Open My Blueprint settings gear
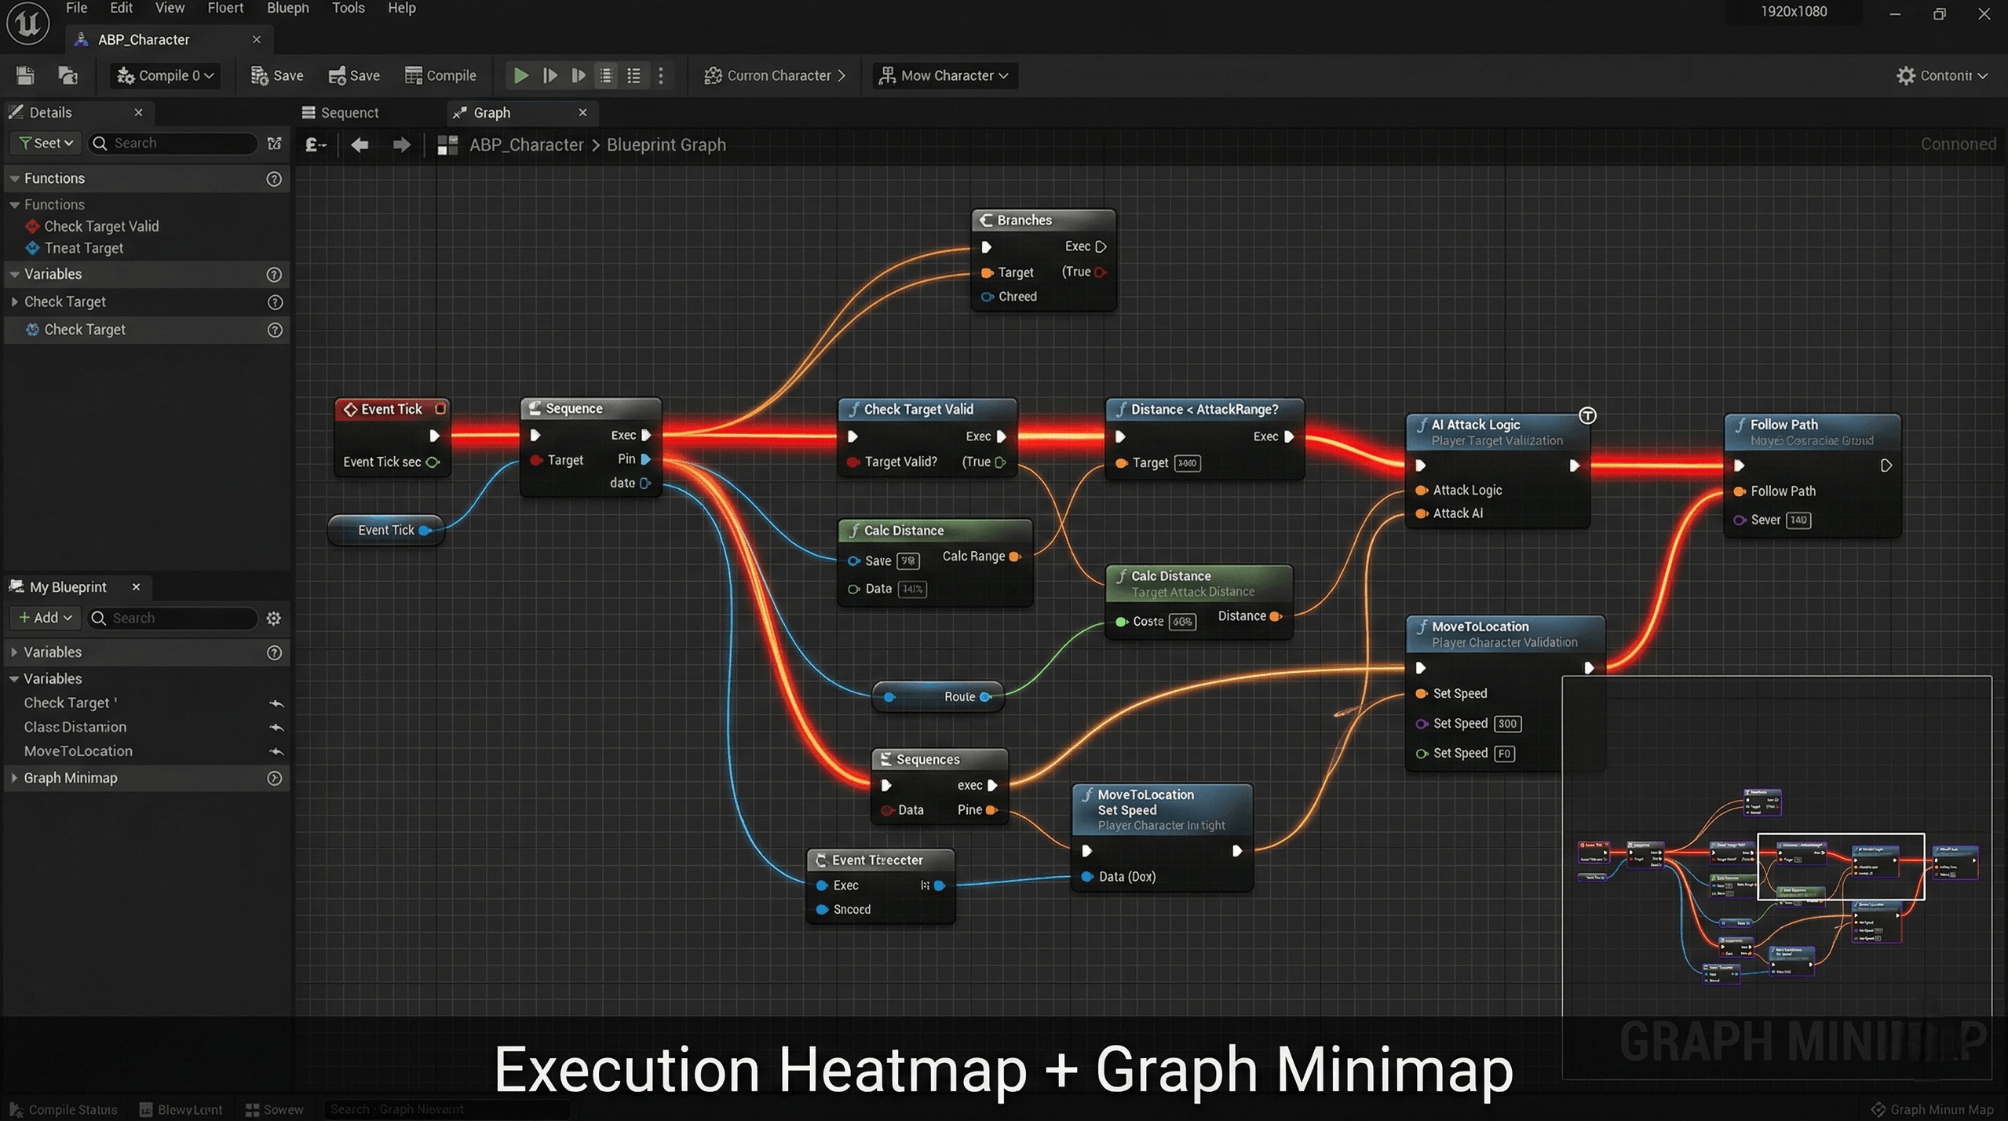 click(273, 619)
